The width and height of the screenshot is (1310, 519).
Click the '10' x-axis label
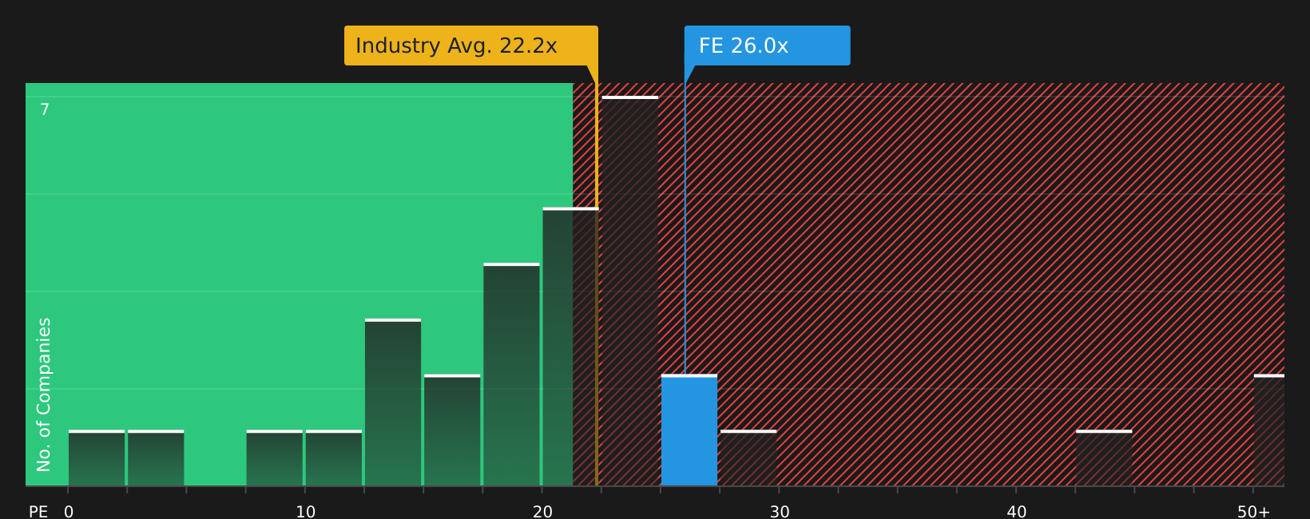tap(306, 512)
